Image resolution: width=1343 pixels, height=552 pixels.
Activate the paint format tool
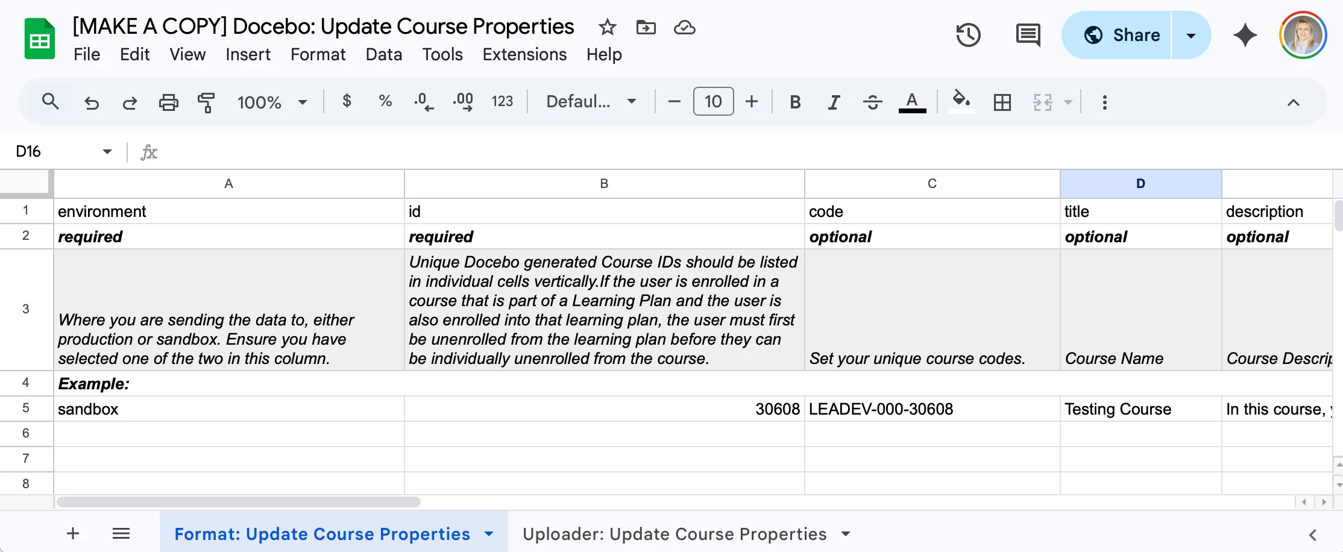(206, 102)
